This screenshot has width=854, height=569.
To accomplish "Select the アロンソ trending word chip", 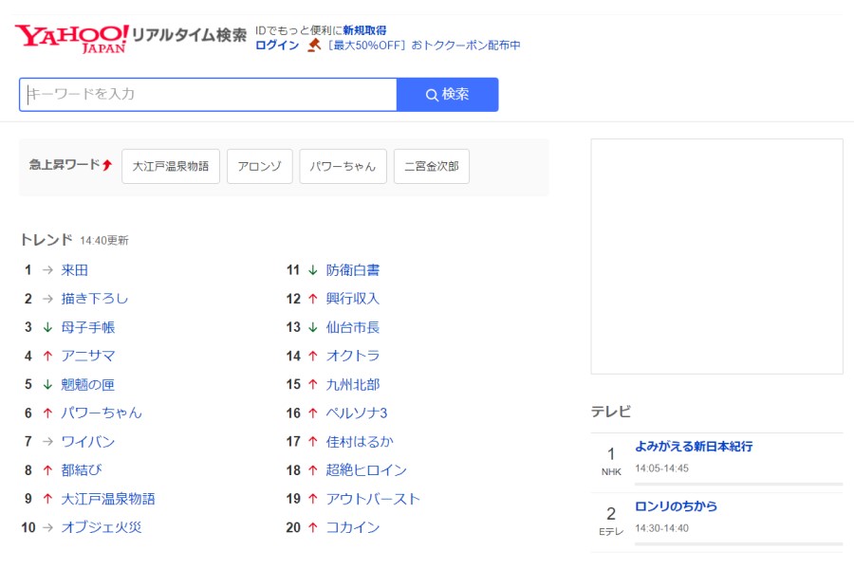I will (x=259, y=166).
